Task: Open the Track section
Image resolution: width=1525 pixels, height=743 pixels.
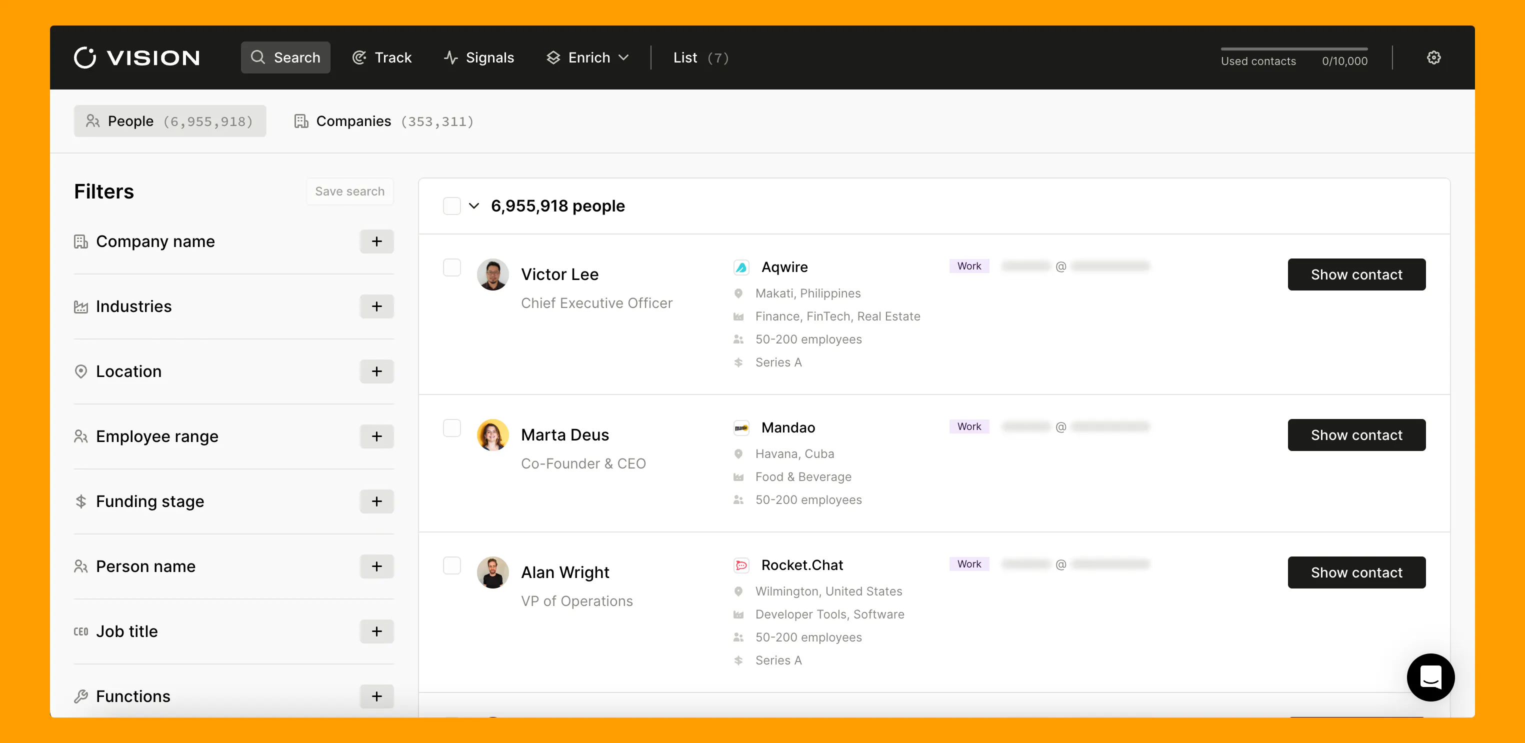Action: (382, 57)
